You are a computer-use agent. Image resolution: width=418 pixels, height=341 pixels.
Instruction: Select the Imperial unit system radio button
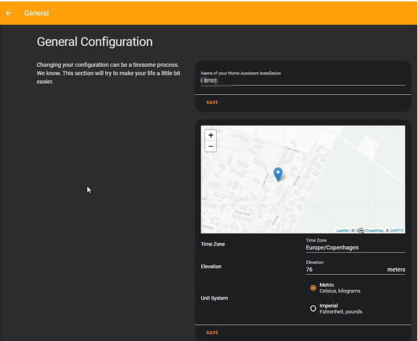(x=313, y=308)
